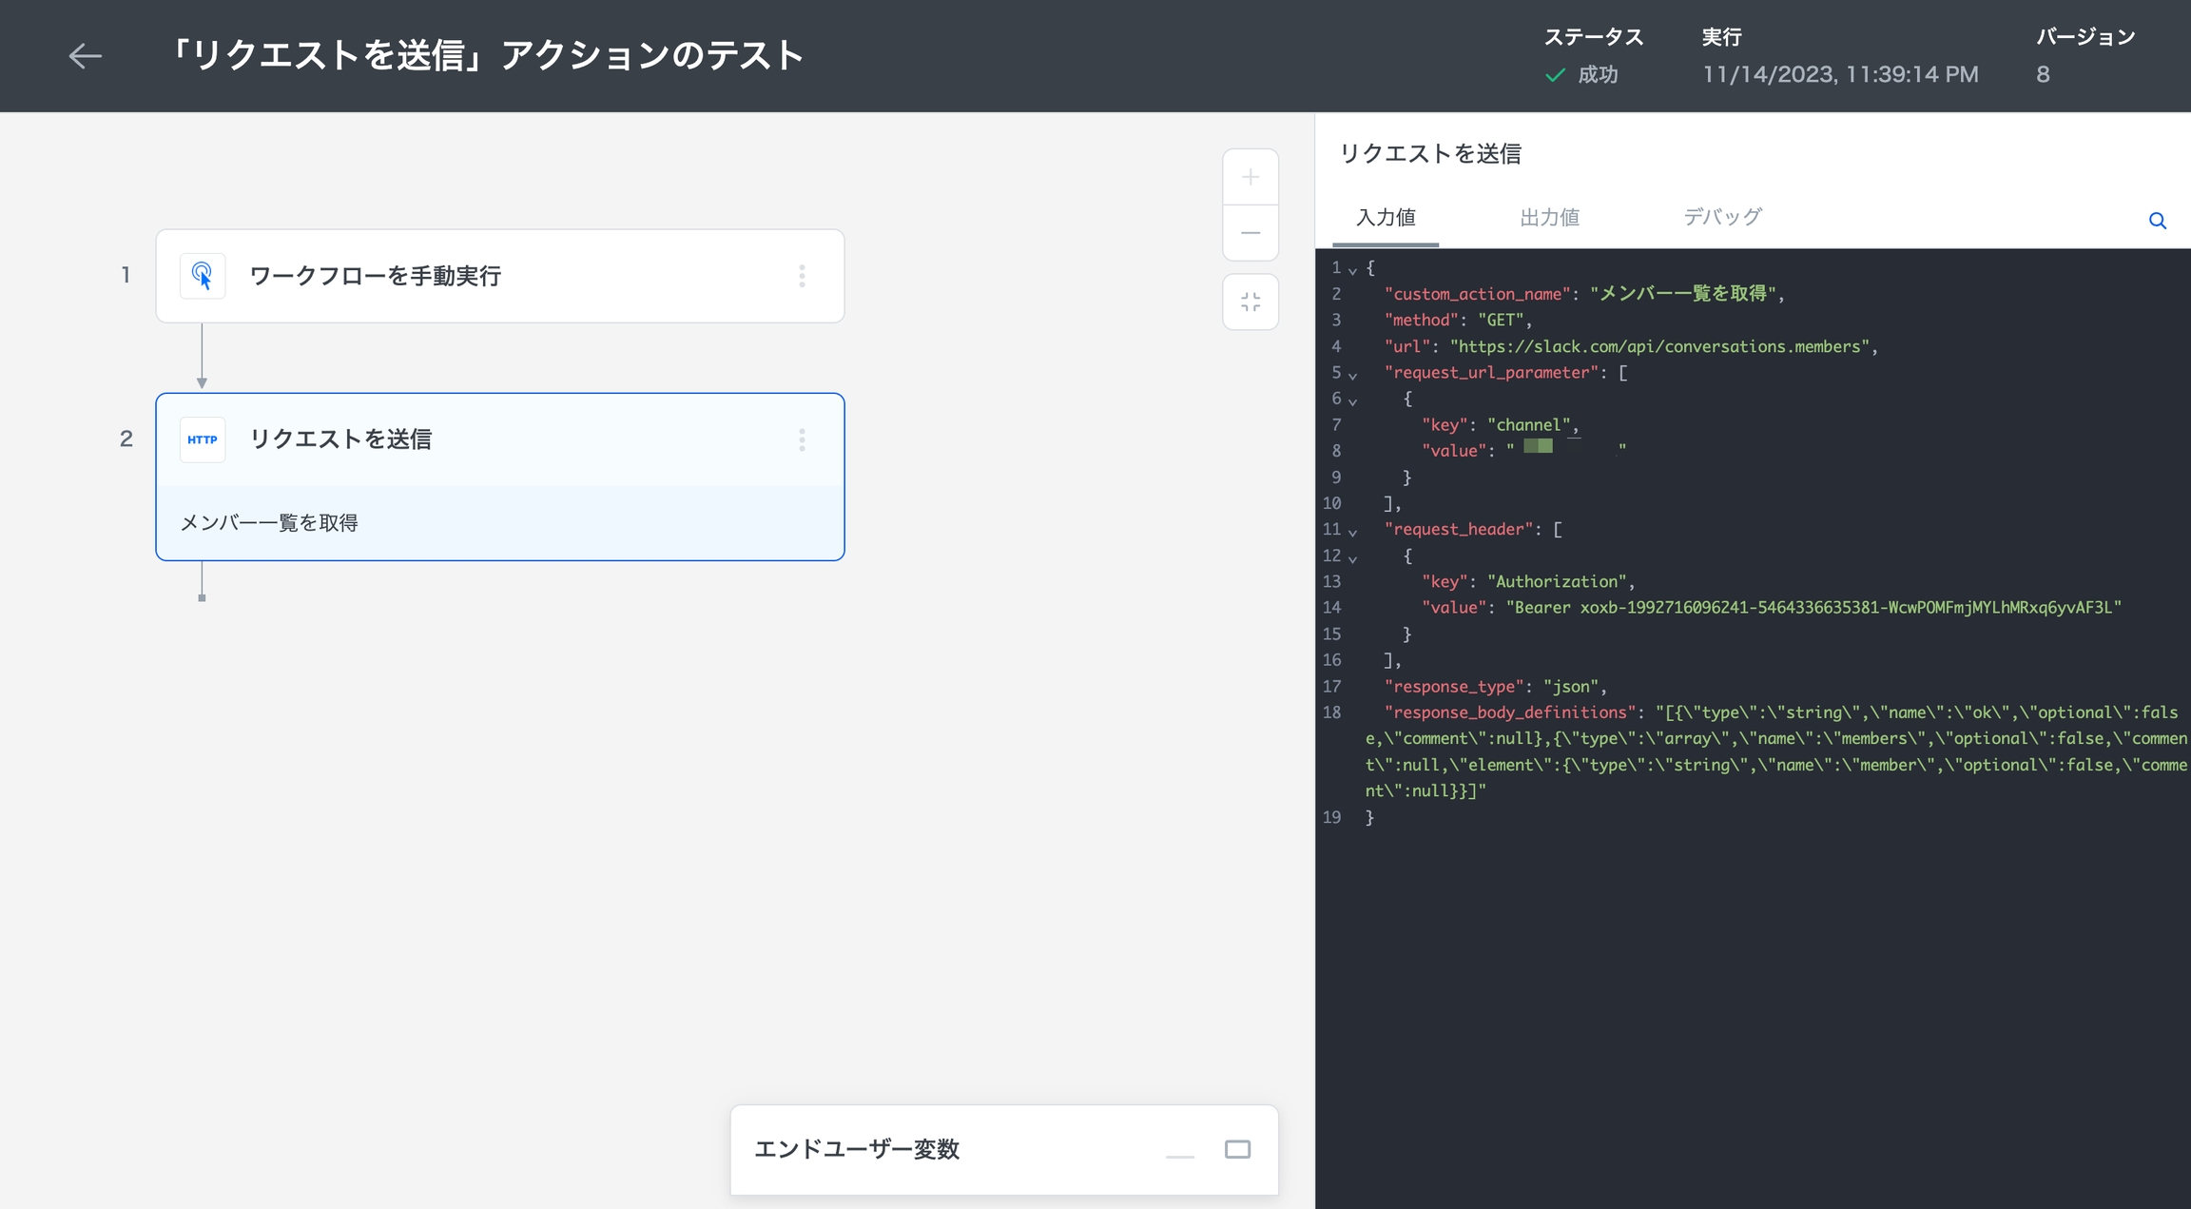Click the zoom in plus button

1250,178
